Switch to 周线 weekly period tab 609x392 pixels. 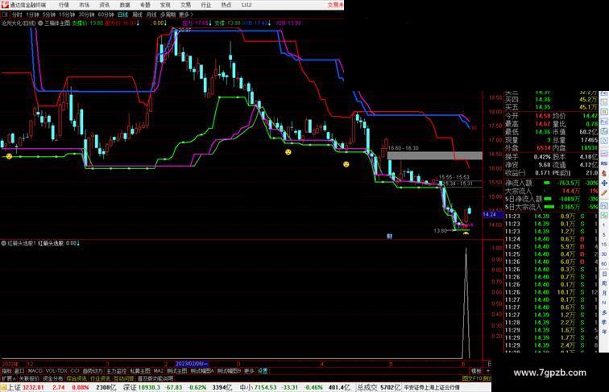(137, 14)
